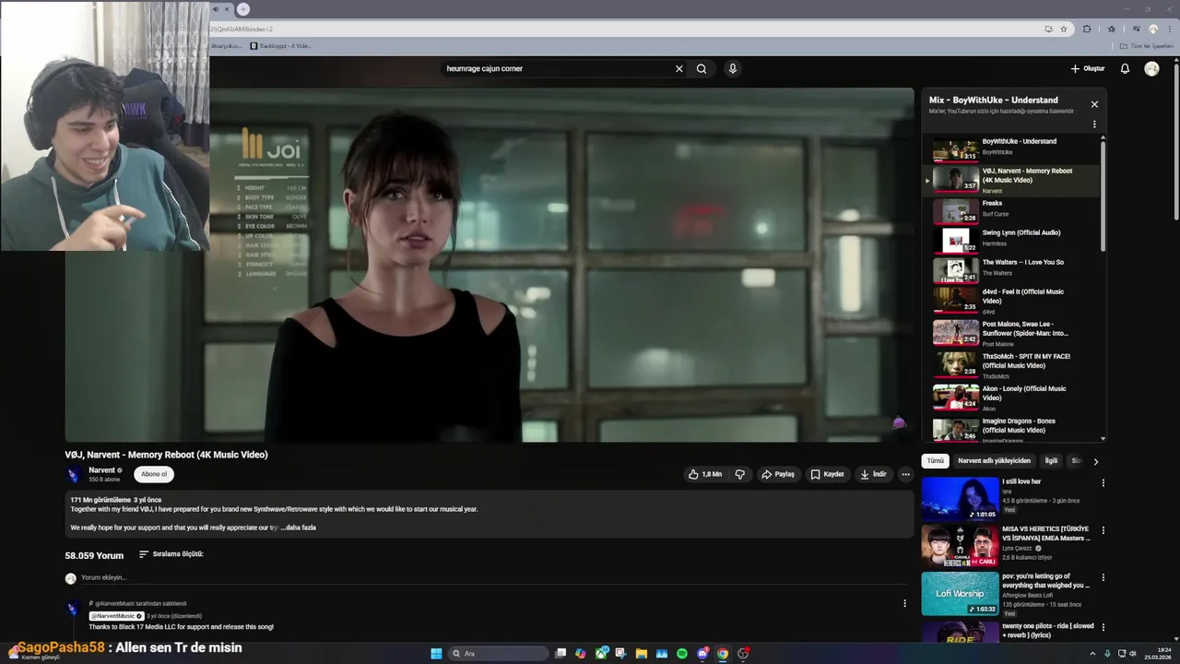Image resolution: width=1180 pixels, height=664 pixels.
Task: Play Swing Lynn (Official Audio) in the mix
Action: point(1011,240)
